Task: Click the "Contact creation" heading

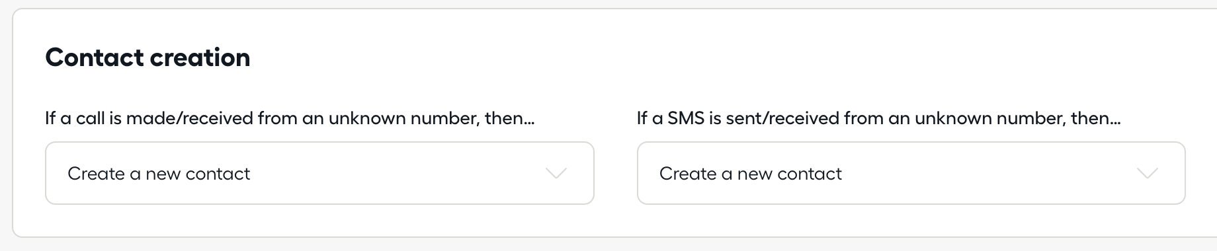Action: (x=147, y=58)
